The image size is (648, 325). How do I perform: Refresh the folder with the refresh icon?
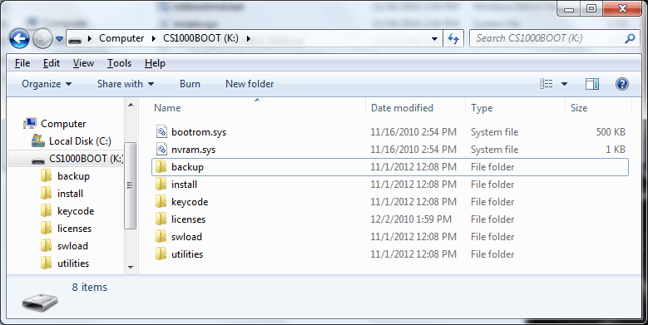453,39
